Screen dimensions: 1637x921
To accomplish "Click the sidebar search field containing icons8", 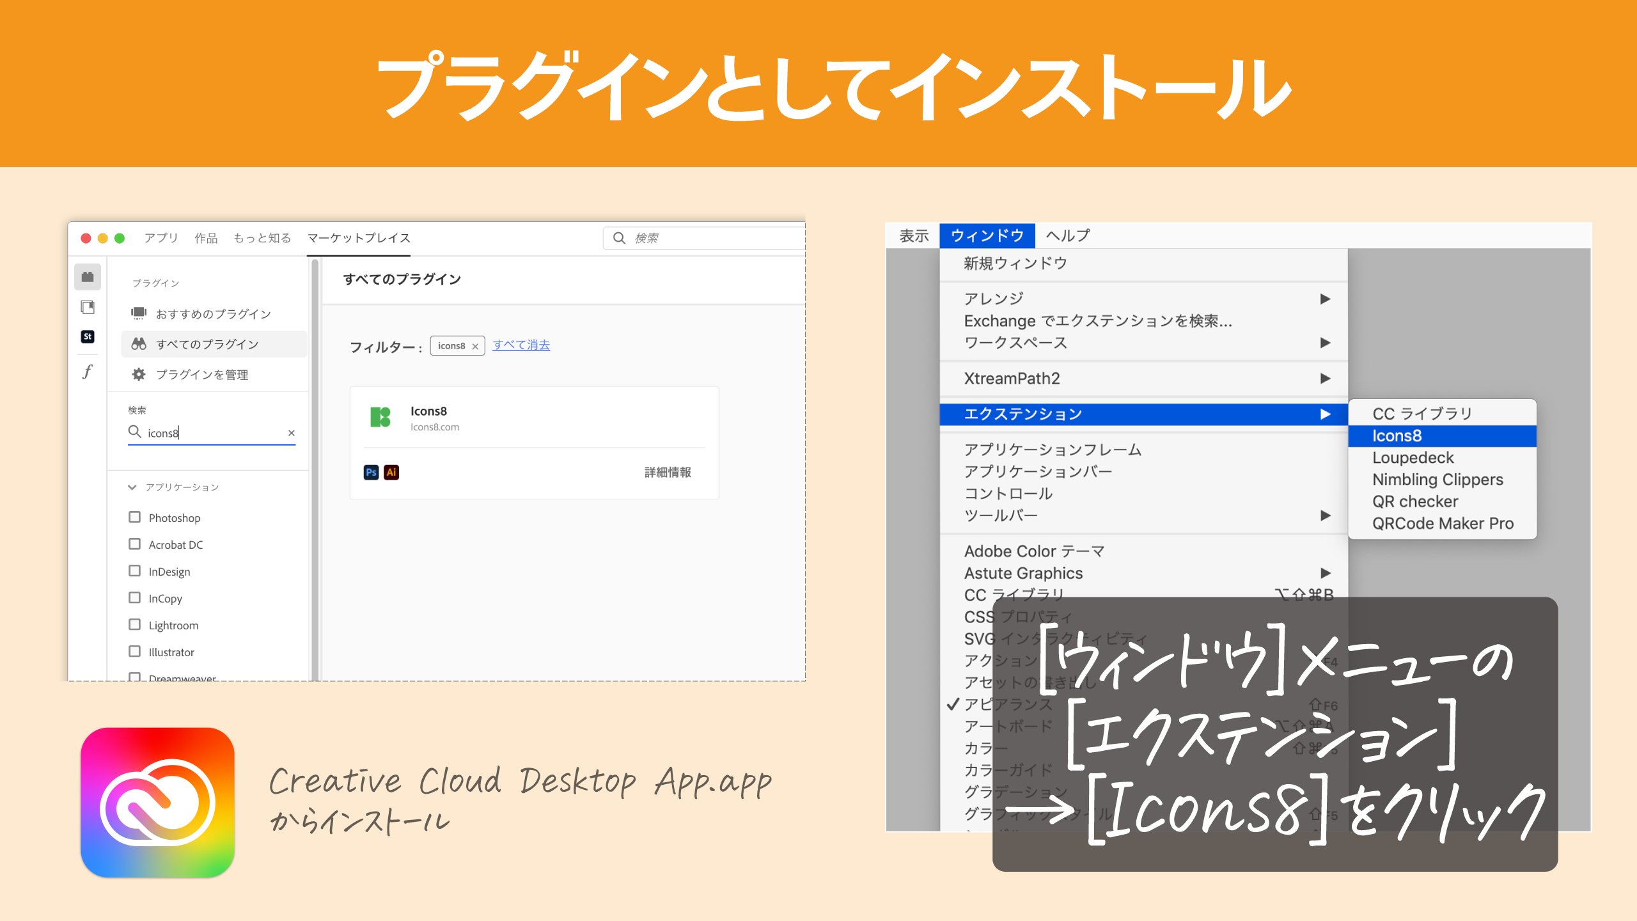I will point(212,433).
